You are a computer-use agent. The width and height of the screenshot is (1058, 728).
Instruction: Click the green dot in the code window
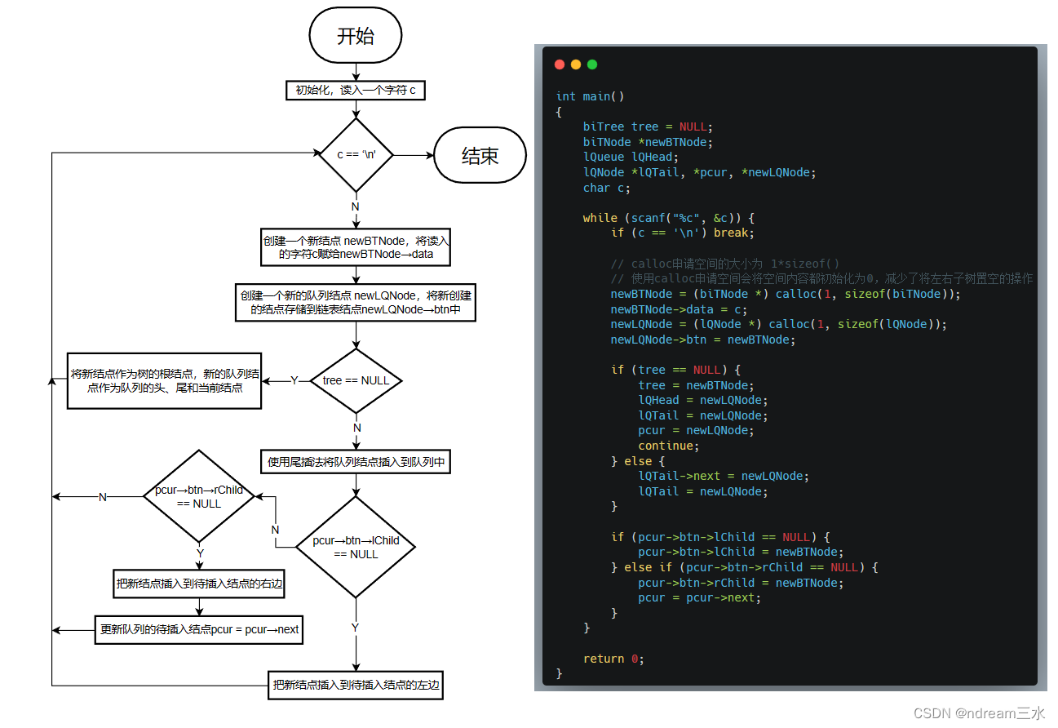tap(592, 64)
